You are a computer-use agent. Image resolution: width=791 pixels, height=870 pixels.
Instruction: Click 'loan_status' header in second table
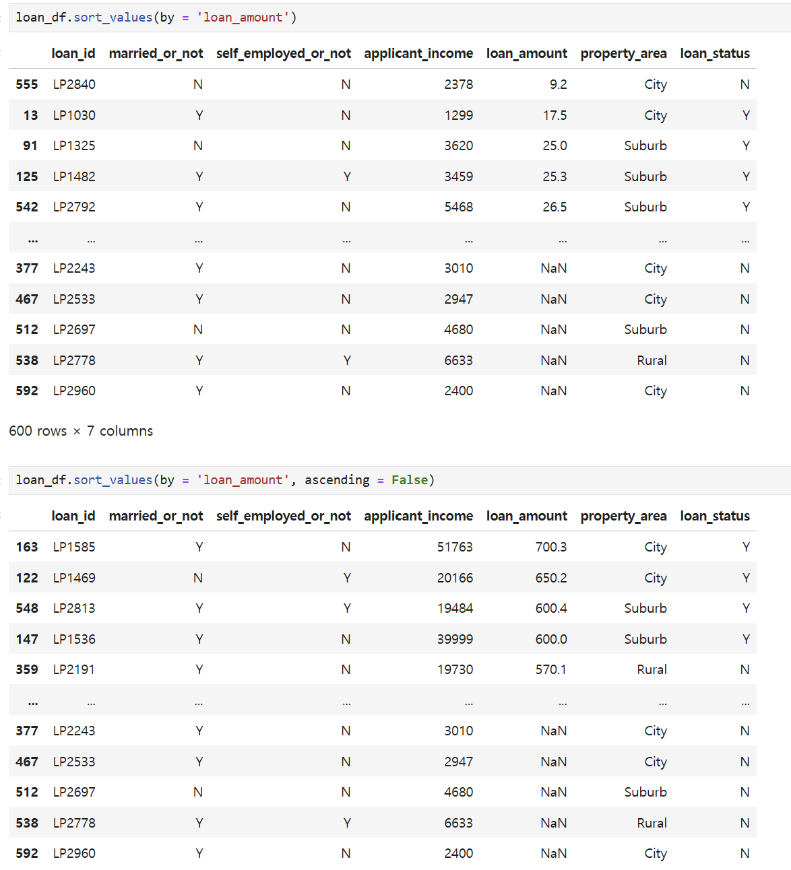tap(715, 516)
